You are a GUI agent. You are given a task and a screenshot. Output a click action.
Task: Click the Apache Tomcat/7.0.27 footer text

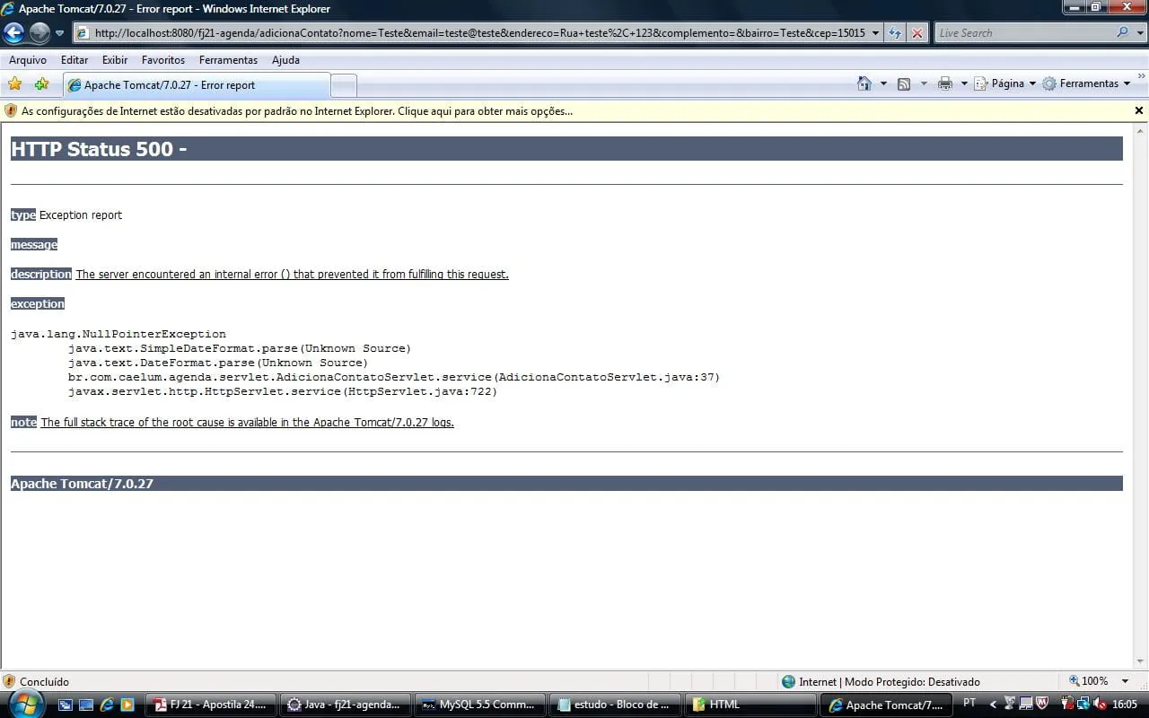[82, 484]
